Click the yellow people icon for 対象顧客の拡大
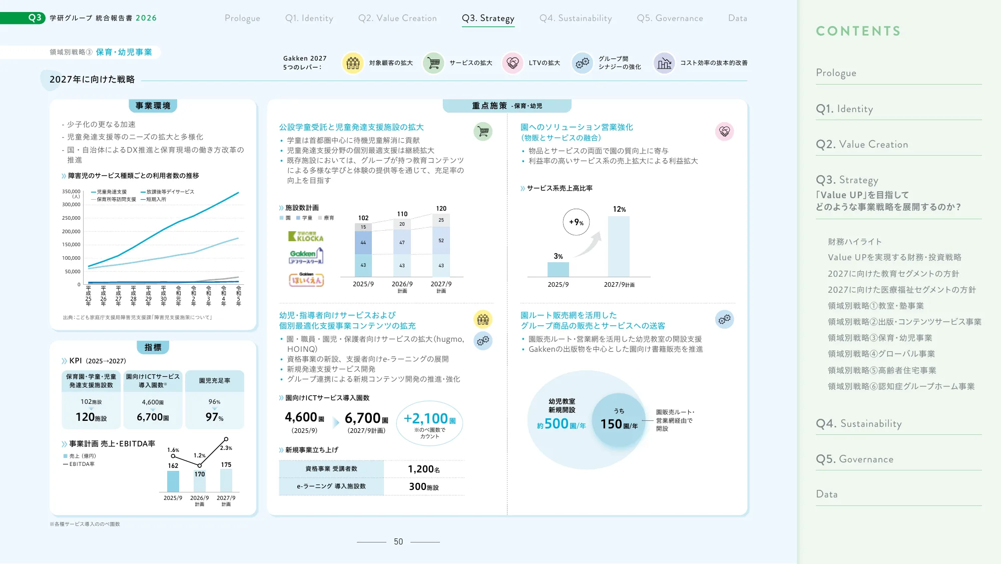The image size is (1001, 564). point(353,63)
